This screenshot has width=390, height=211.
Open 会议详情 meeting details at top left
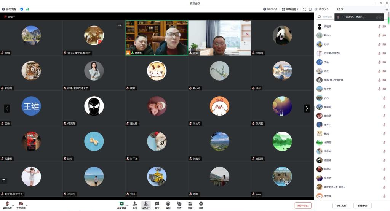[x=9, y=9]
